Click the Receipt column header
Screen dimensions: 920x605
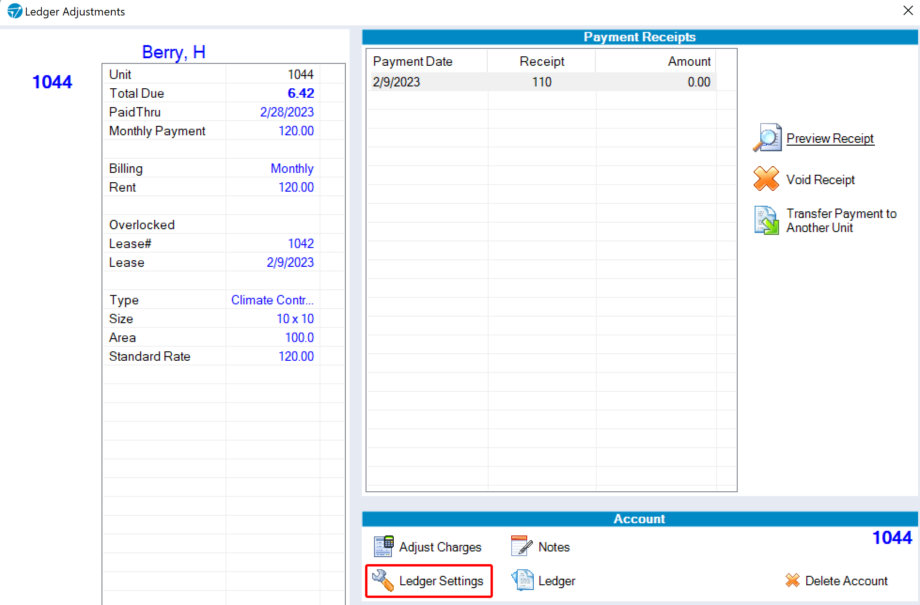541,62
